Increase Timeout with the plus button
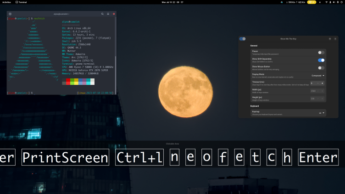Viewport: 345px width, 194px height. [x=323, y=83]
